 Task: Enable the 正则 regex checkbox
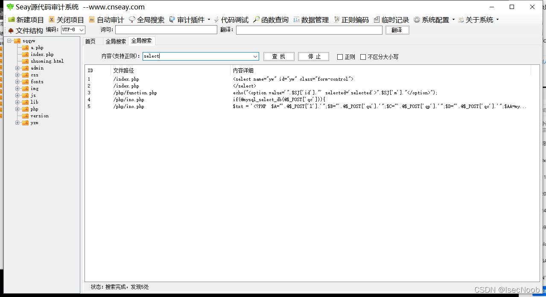pos(341,56)
